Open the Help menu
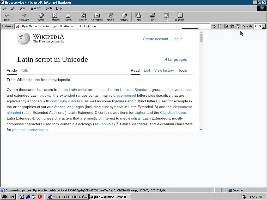The width and height of the screenshot is (267, 200). tap(59, 8)
